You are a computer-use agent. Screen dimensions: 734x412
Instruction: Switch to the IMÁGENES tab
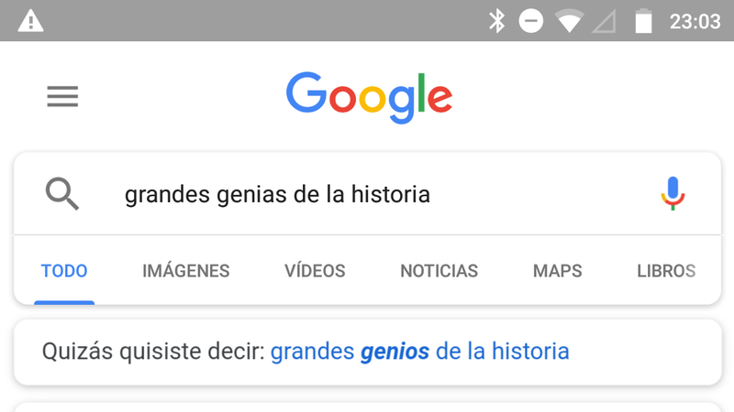tap(186, 271)
